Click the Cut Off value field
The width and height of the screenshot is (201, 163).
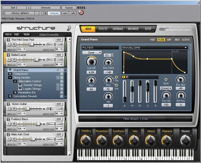(91, 72)
